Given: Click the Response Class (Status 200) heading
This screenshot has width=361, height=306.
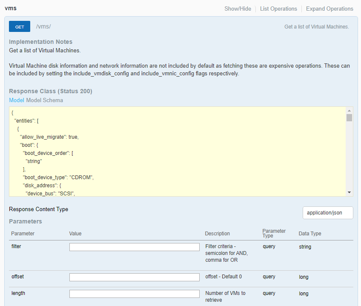Looking at the screenshot, I should click(x=51, y=92).
